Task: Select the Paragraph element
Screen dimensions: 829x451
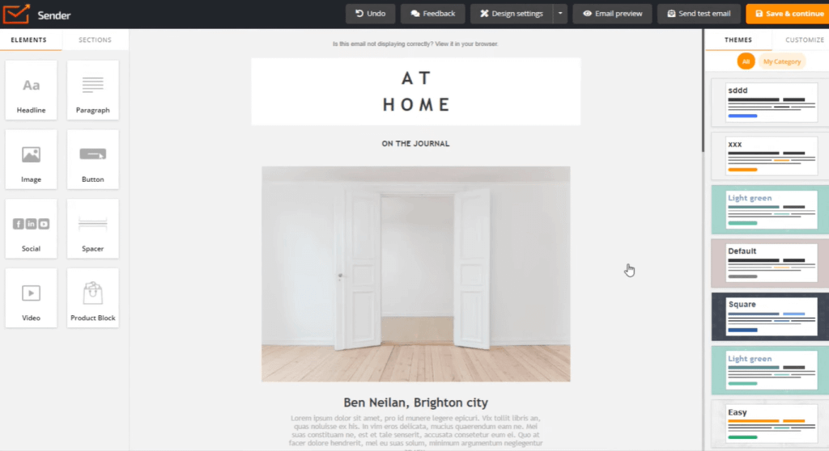Action: [x=92, y=91]
